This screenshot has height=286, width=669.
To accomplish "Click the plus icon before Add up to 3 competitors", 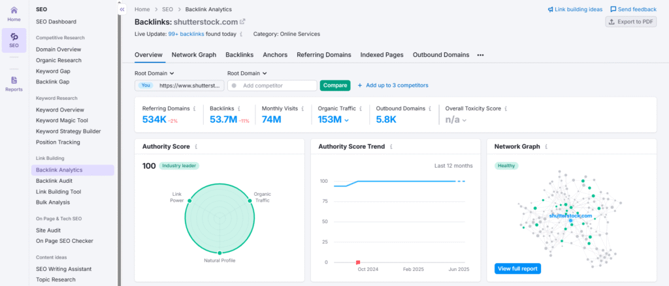I will (360, 86).
